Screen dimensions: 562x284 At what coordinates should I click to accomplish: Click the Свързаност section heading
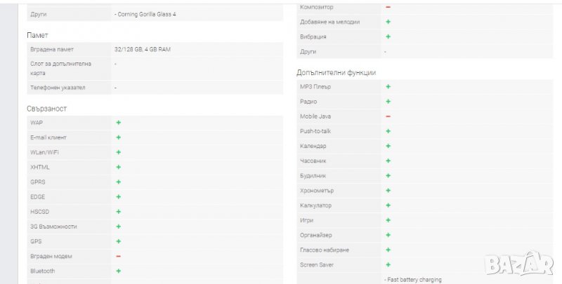(47, 109)
